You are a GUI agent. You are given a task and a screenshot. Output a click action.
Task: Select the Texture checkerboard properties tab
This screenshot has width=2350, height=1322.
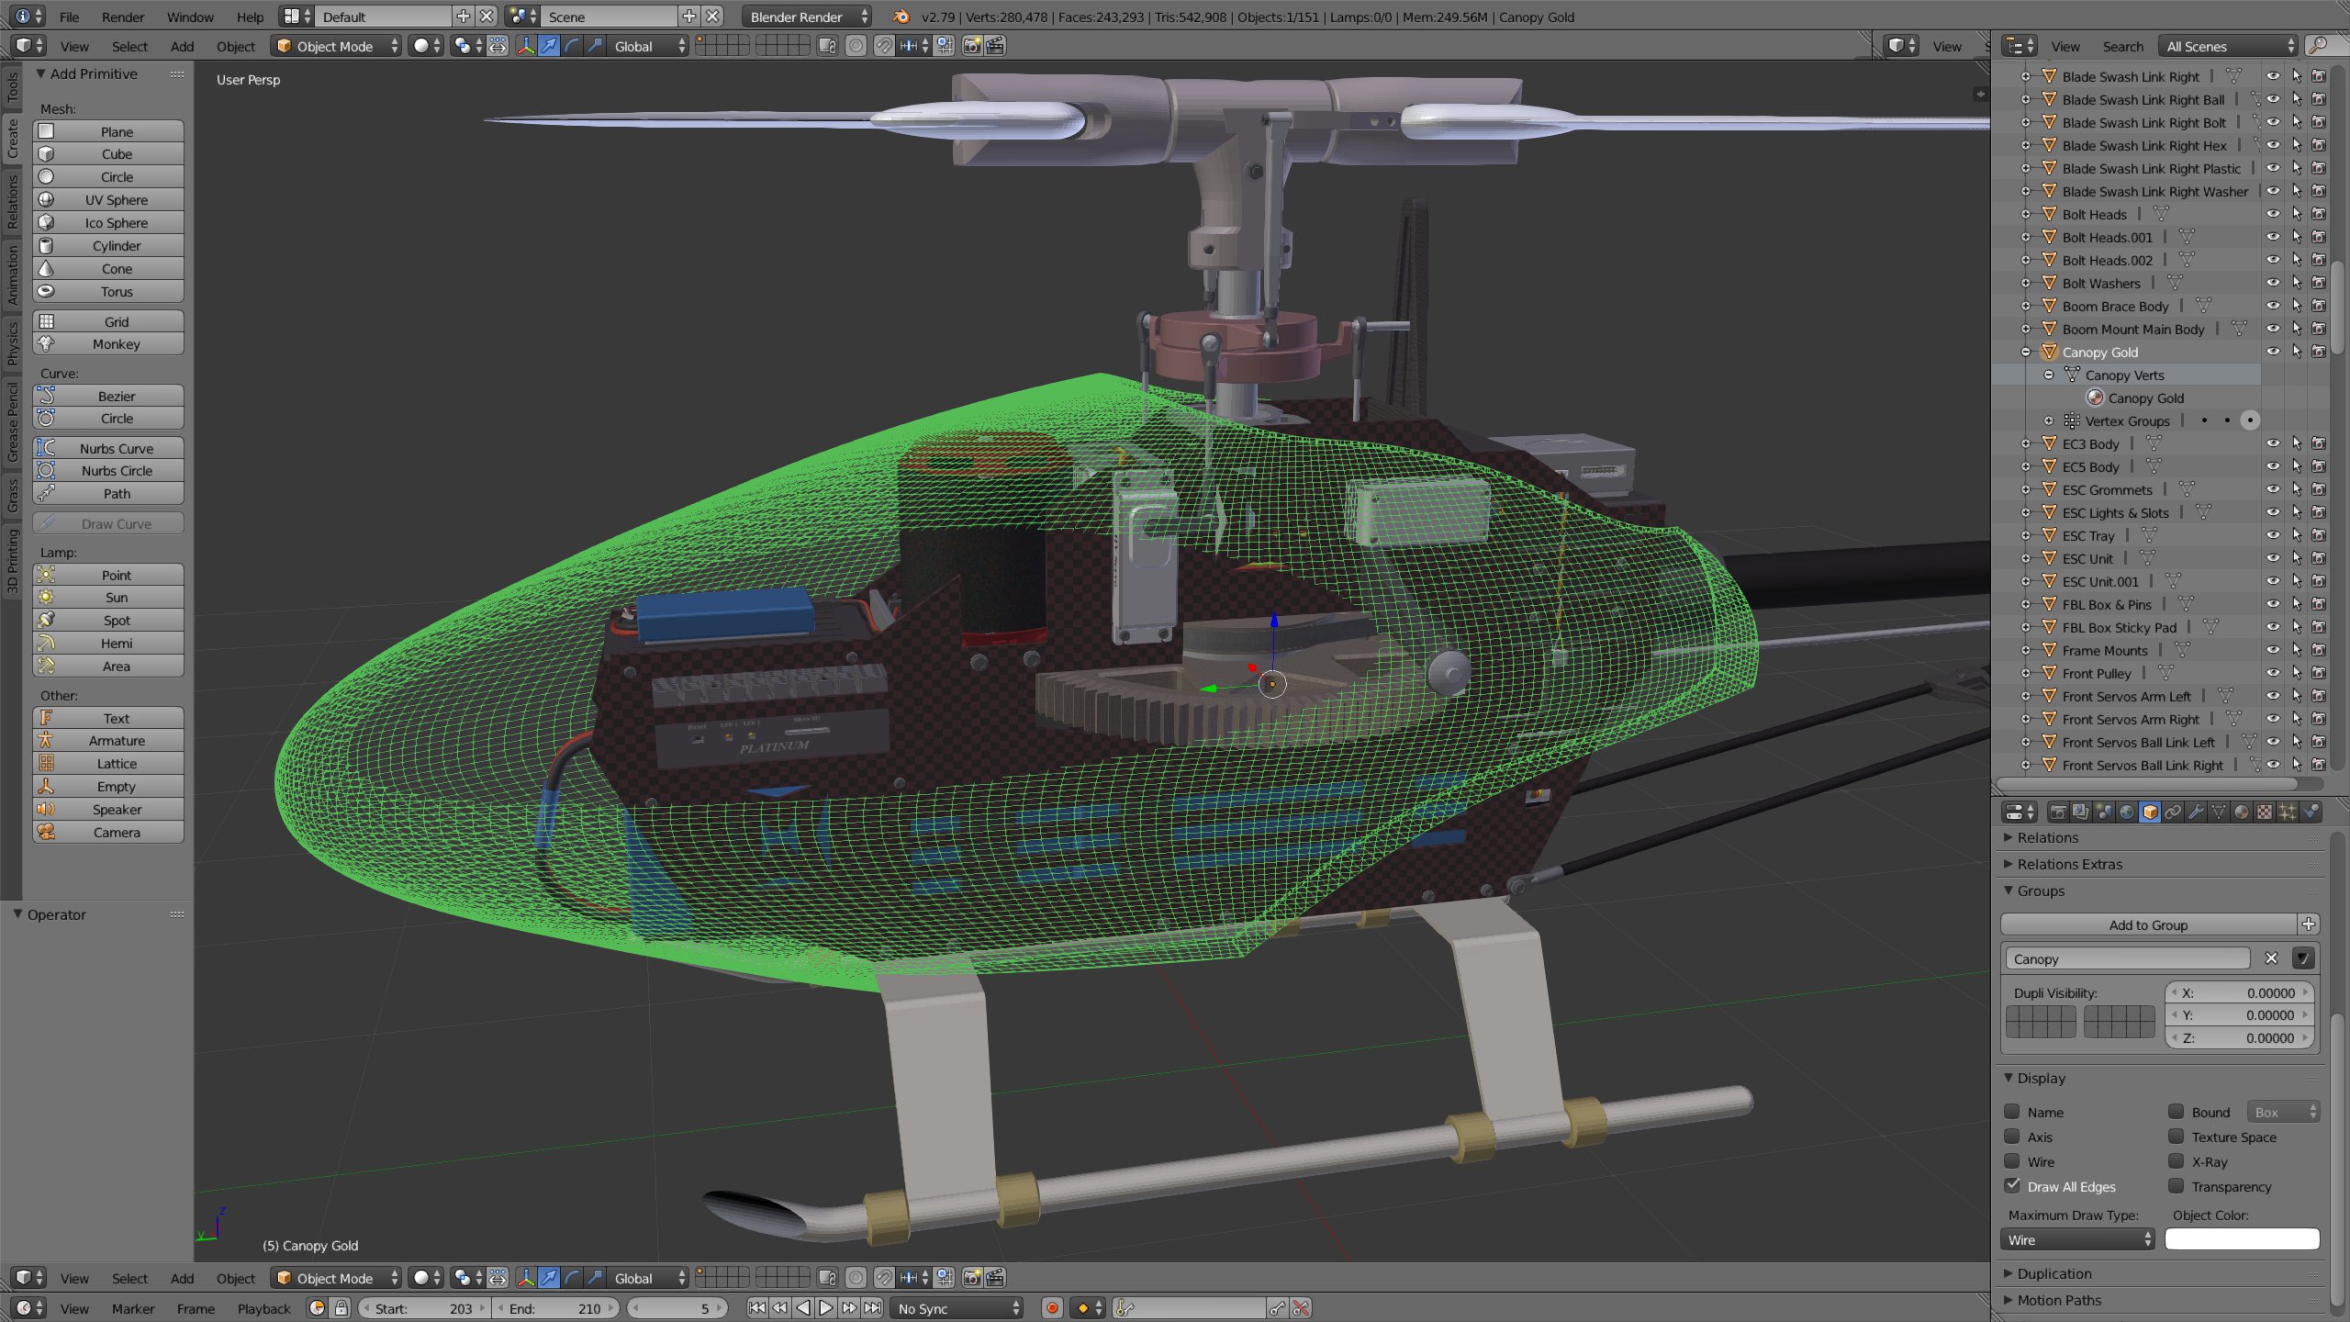[x=2264, y=812]
